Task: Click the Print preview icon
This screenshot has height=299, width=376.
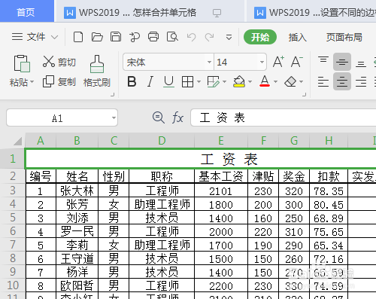Action: pos(172,37)
